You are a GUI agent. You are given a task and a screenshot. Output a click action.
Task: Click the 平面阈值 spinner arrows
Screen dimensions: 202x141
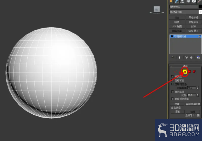coord(198,88)
